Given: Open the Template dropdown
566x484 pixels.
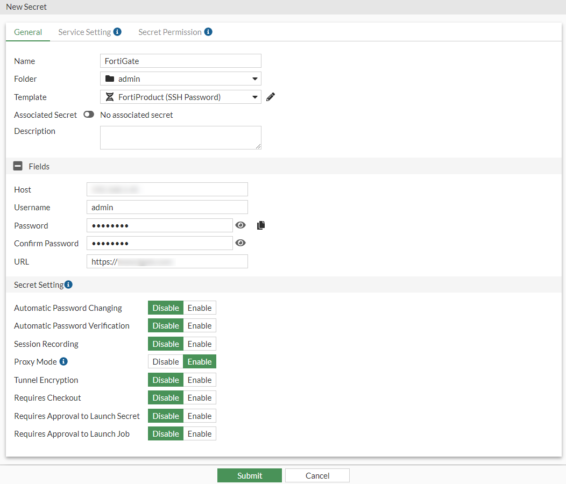Looking at the screenshot, I should click(255, 97).
